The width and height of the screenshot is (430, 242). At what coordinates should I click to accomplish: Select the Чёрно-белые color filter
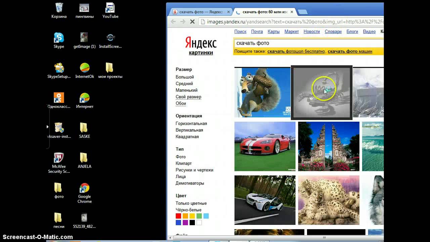(188, 210)
